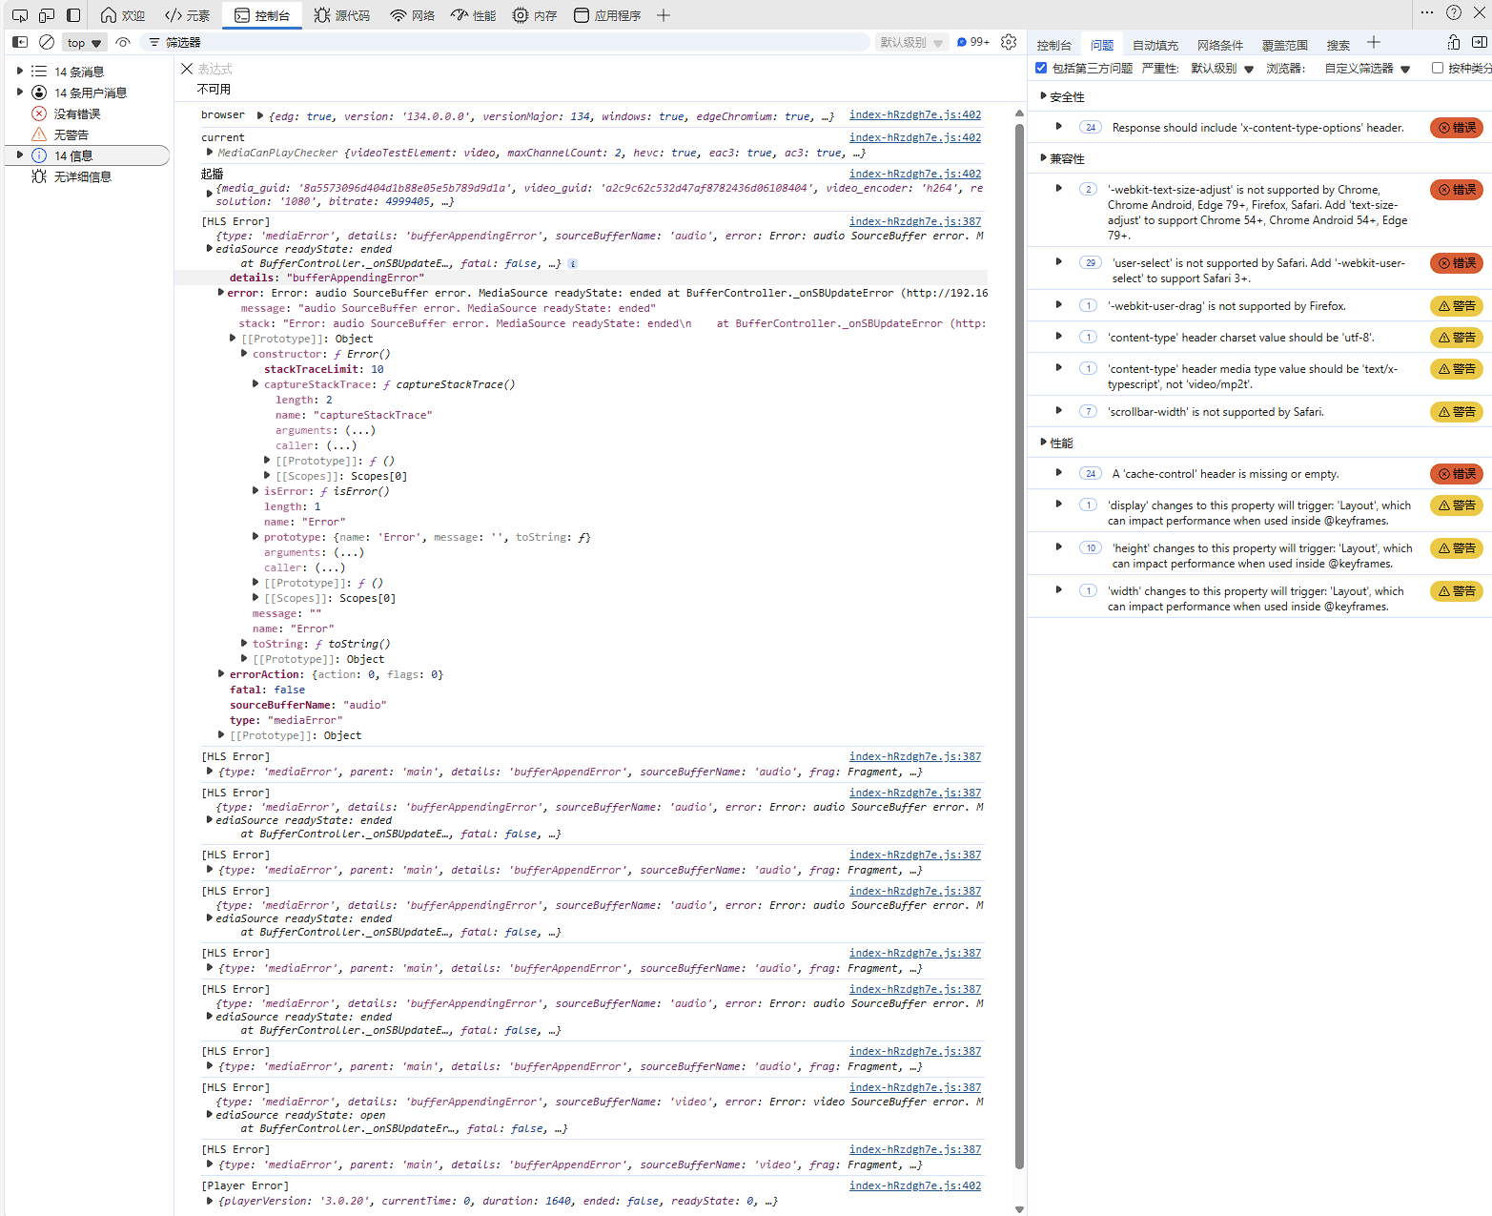The width and height of the screenshot is (1492, 1216).
Task: Open DevTools more options ellipsis
Action: pyautogui.click(x=1426, y=12)
